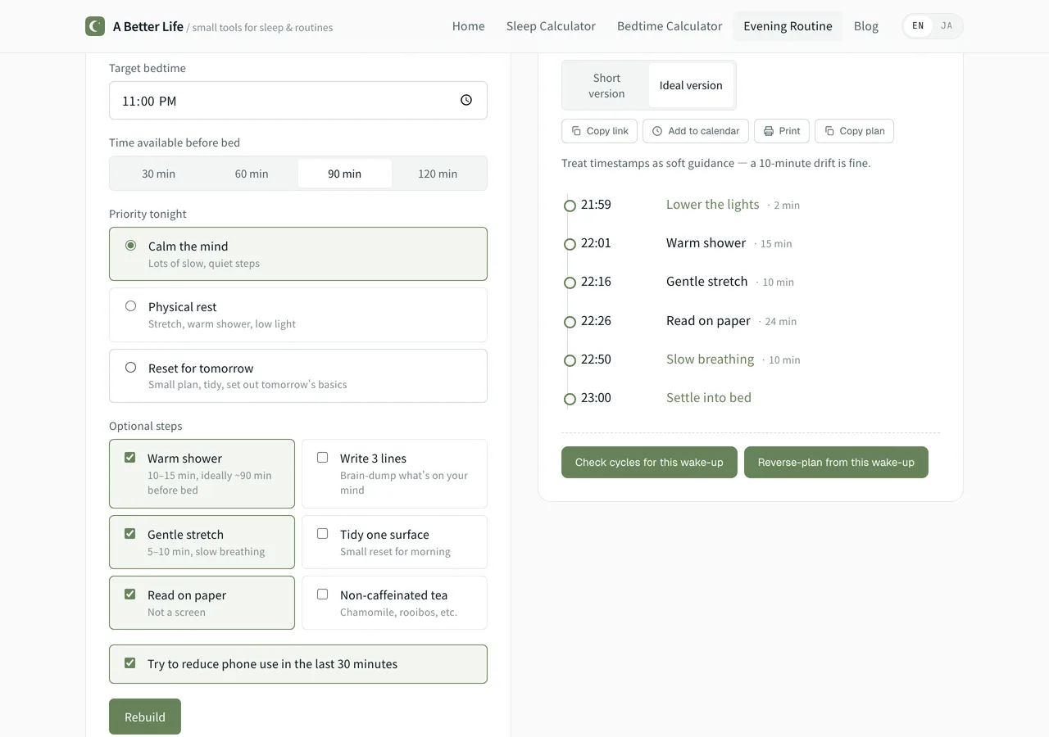The width and height of the screenshot is (1049, 737).
Task: Click Reverse-plan from this wake-up
Action: (x=836, y=462)
